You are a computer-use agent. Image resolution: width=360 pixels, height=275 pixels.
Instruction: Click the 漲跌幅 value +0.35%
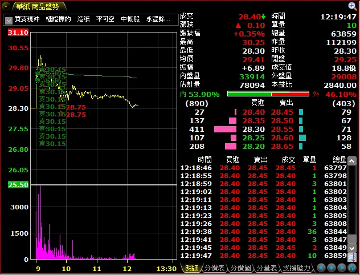249,34
